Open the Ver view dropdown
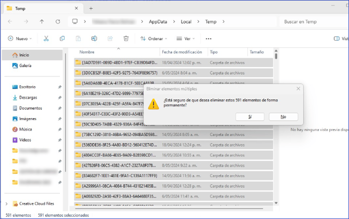349x219 pixels. (x=185, y=38)
